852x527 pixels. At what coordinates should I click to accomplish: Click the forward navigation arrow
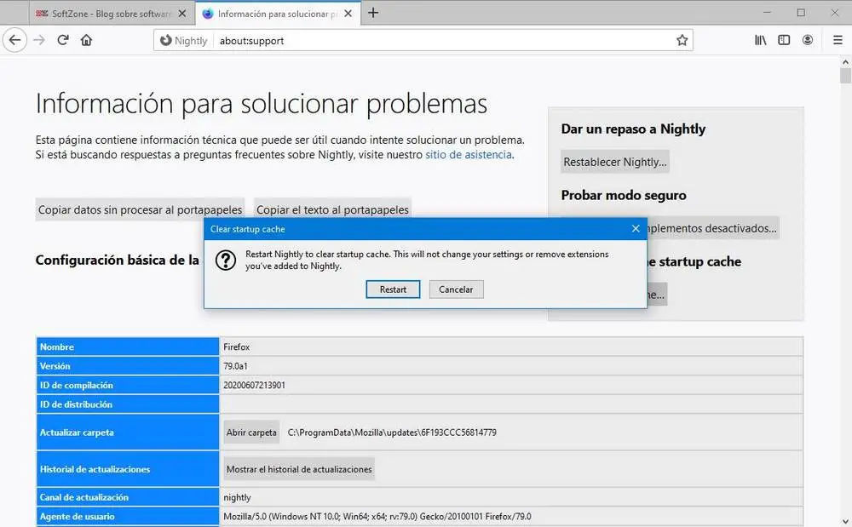click(x=39, y=40)
